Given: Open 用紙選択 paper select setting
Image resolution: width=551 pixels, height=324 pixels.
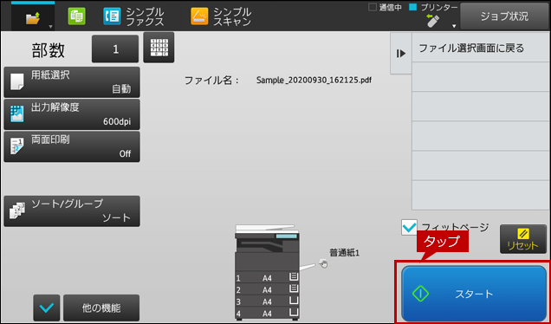Looking at the screenshot, I should tap(72, 82).
